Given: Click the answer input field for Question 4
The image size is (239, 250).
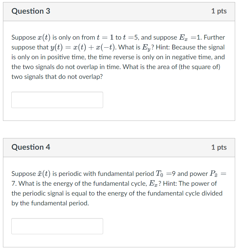Looking at the screenshot, I should click(57, 226).
